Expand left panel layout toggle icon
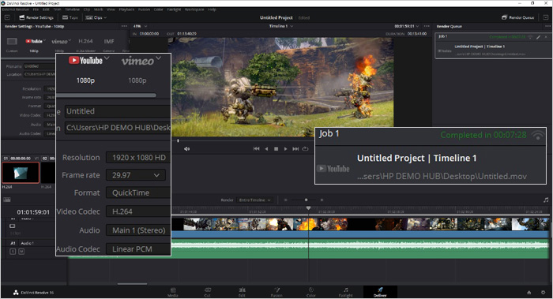Viewport: 553px width, 299px height. 7,17
